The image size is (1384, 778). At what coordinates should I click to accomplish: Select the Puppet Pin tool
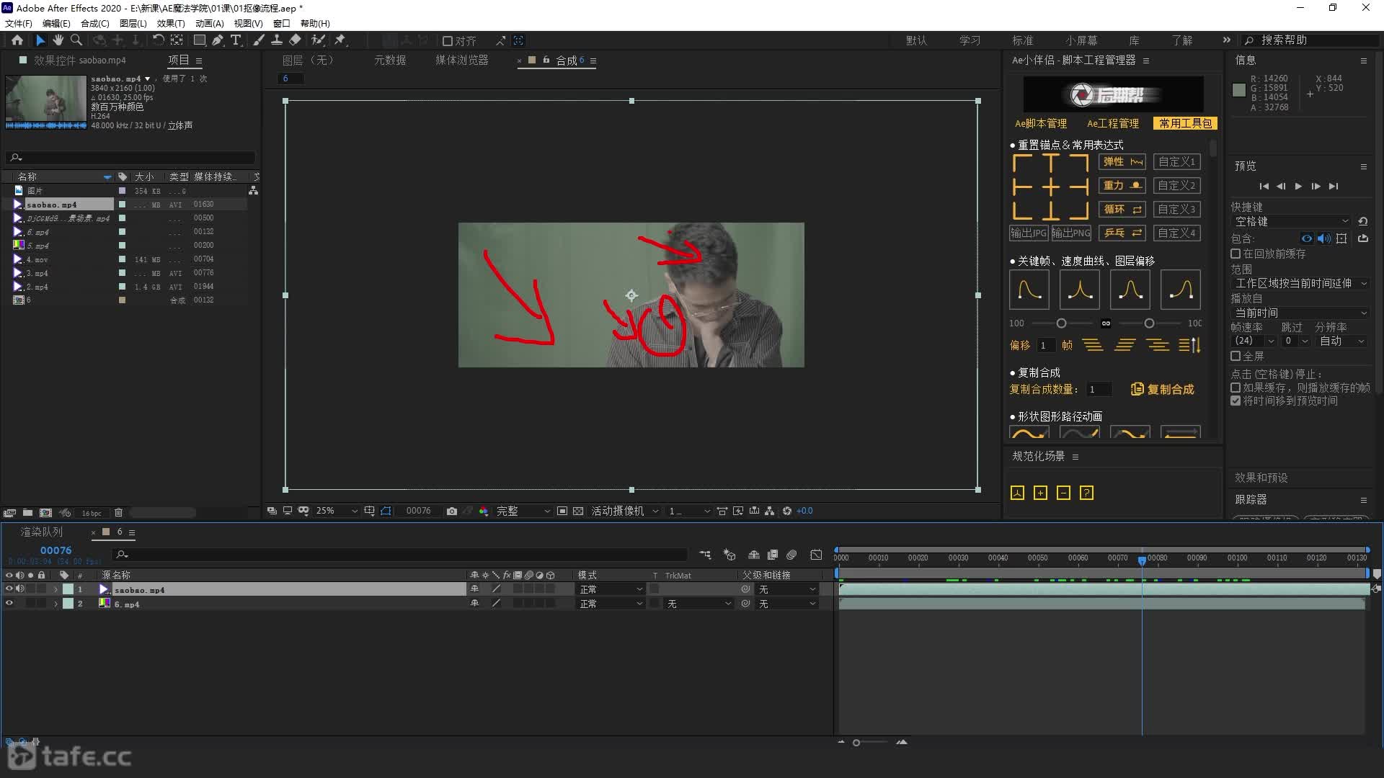click(x=340, y=40)
